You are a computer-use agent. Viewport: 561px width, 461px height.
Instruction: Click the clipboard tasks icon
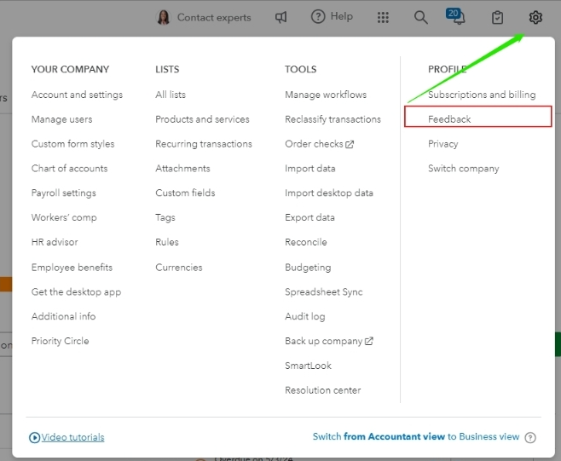pos(499,17)
